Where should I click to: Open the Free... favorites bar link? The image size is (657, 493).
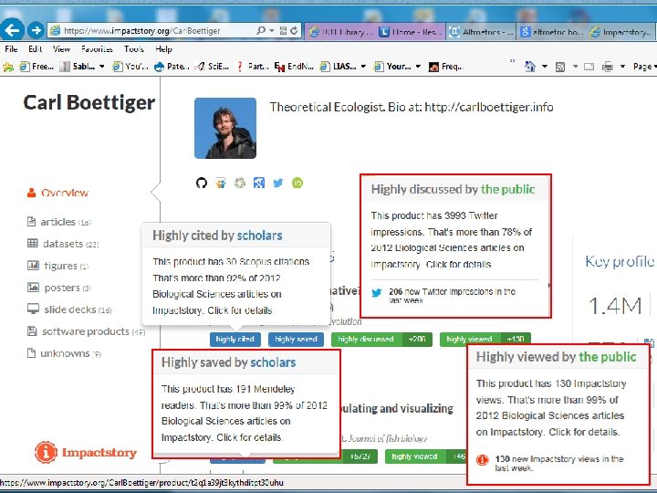(x=36, y=67)
